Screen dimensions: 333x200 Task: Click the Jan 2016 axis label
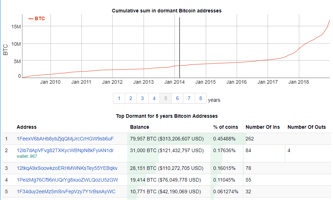236,82
